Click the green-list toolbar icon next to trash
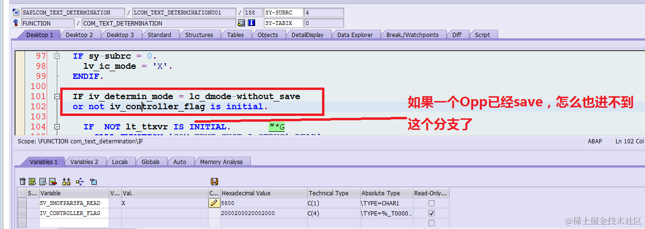 pyautogui.click(x=33, y=181)
